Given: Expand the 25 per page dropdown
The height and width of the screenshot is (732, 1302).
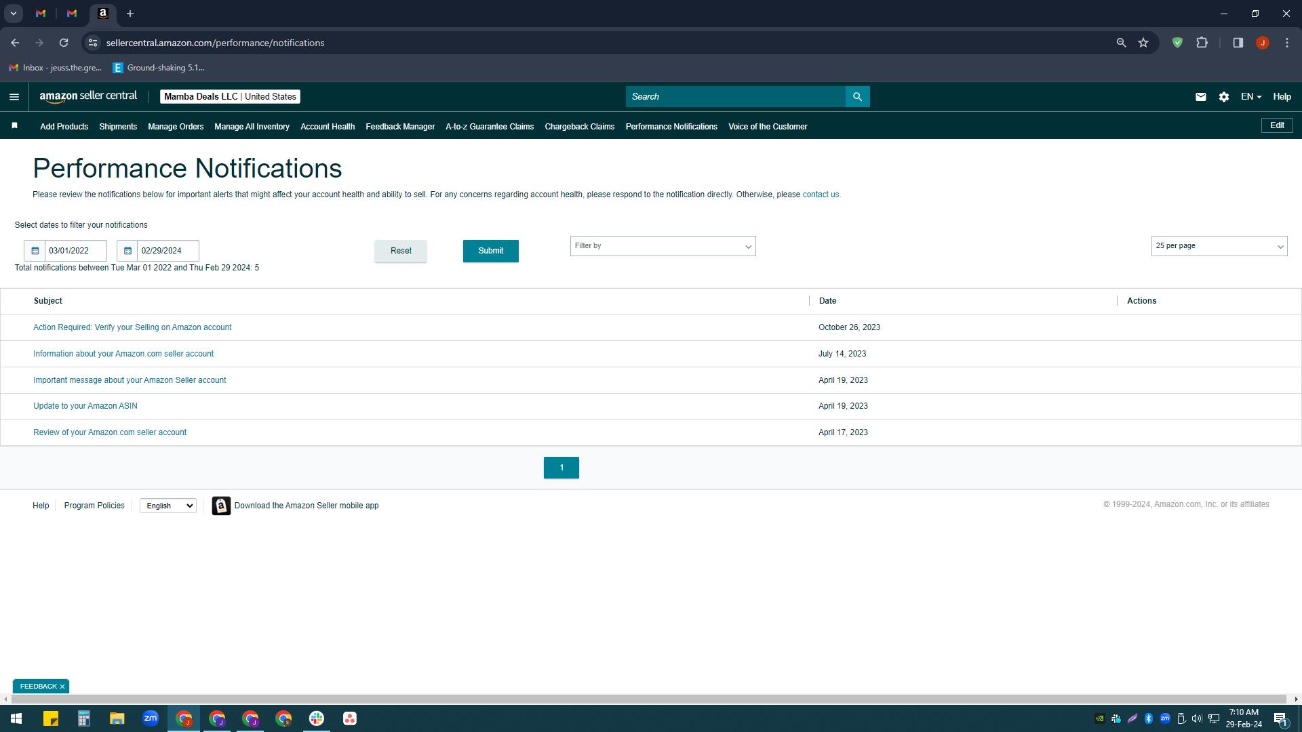Looking at the screenshot, I should click(1219, 246).
